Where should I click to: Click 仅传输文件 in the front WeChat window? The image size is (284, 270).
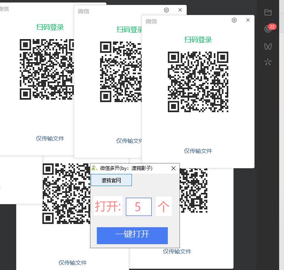point(198,151)
